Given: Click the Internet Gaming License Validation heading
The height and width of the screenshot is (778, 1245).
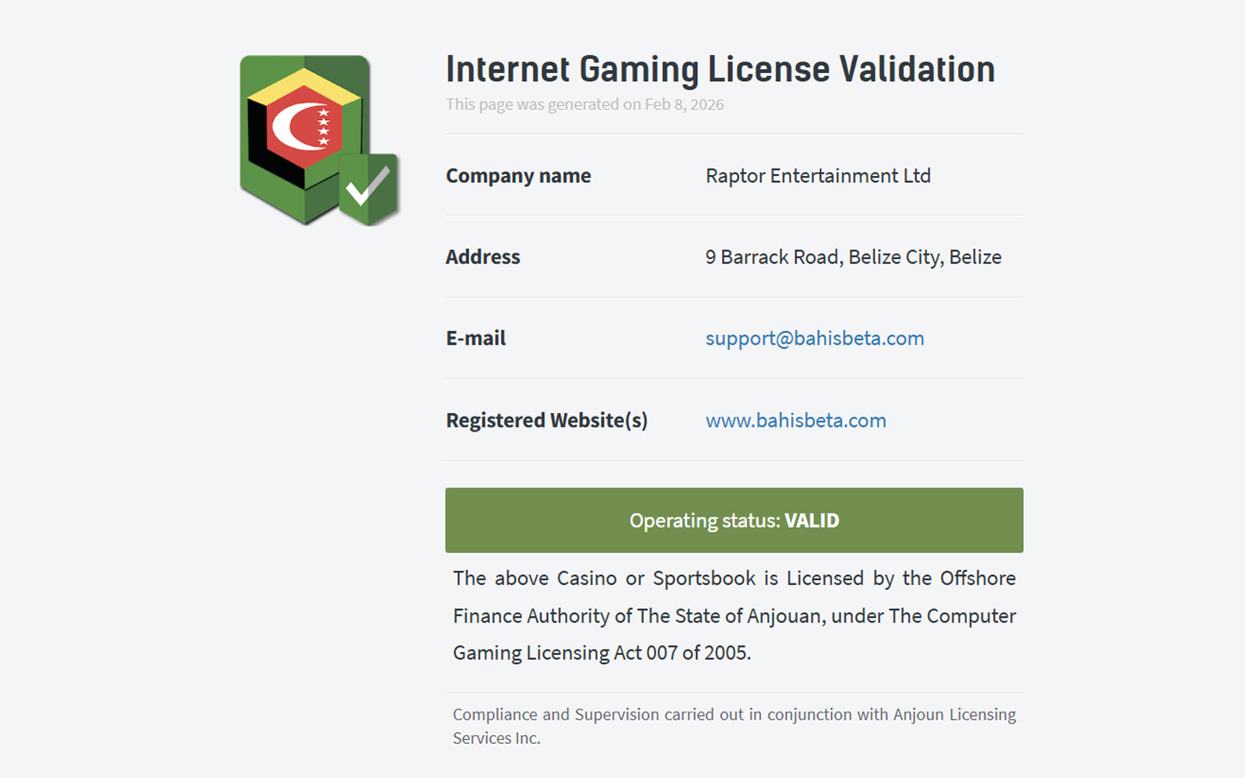Looking at the screenshot, I should (x=720, y=69).
